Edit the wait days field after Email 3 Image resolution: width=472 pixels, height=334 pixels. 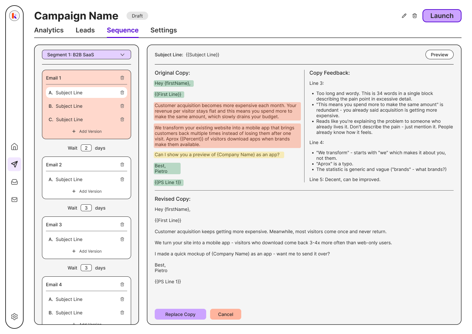click(86, 268)
